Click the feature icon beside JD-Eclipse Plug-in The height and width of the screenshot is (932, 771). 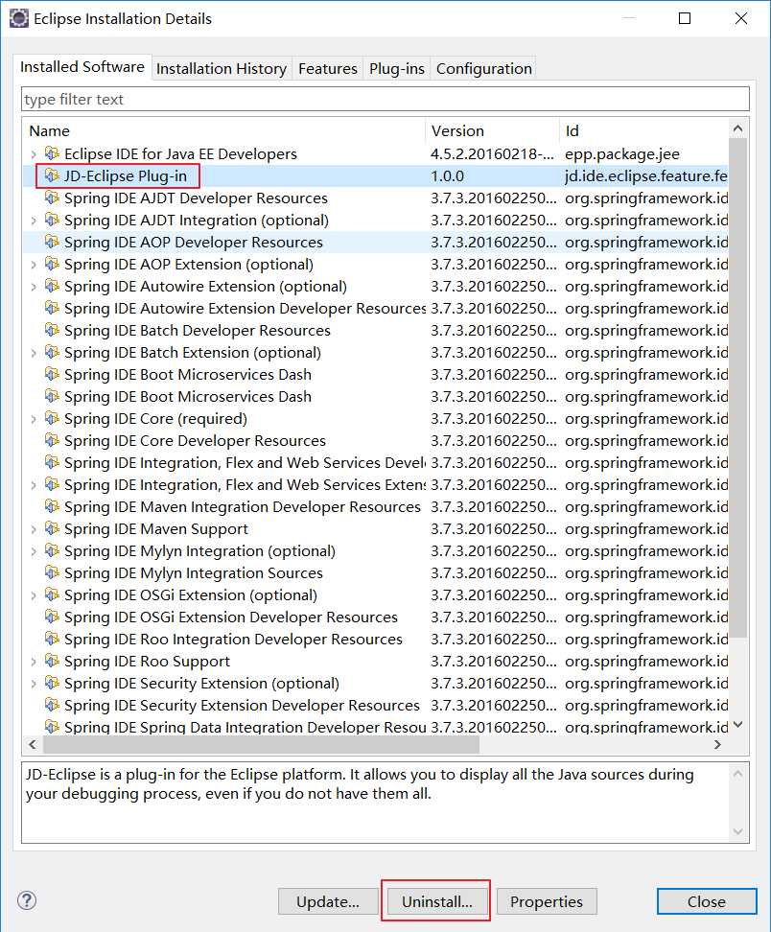pyautogui.click(x=52, y=175)
